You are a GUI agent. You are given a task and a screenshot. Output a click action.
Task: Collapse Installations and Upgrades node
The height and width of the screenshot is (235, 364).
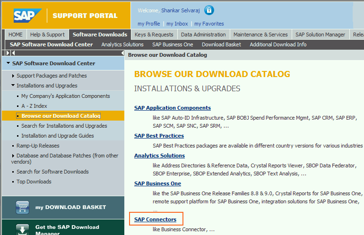coord(13,86)
